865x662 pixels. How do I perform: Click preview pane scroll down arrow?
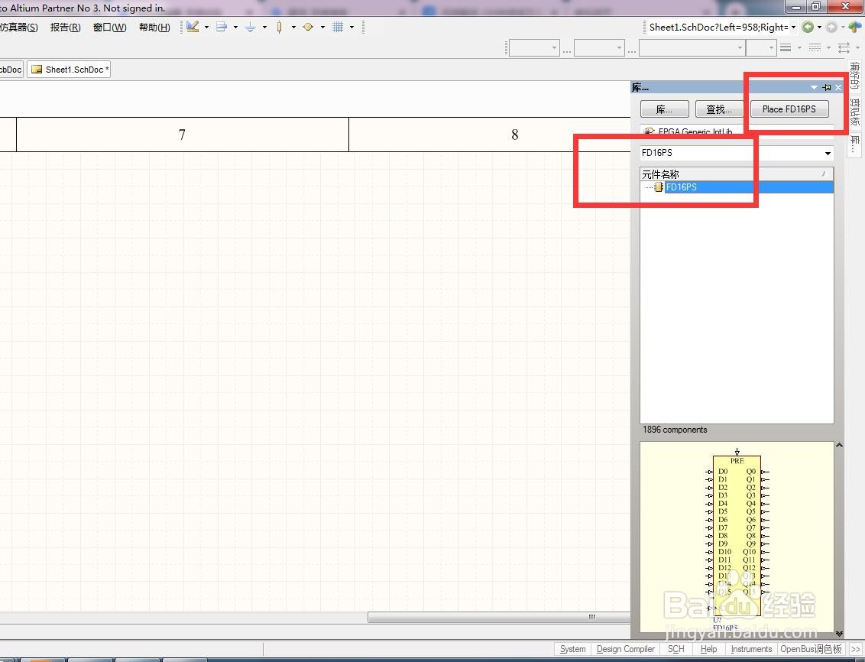click(839, 634)
